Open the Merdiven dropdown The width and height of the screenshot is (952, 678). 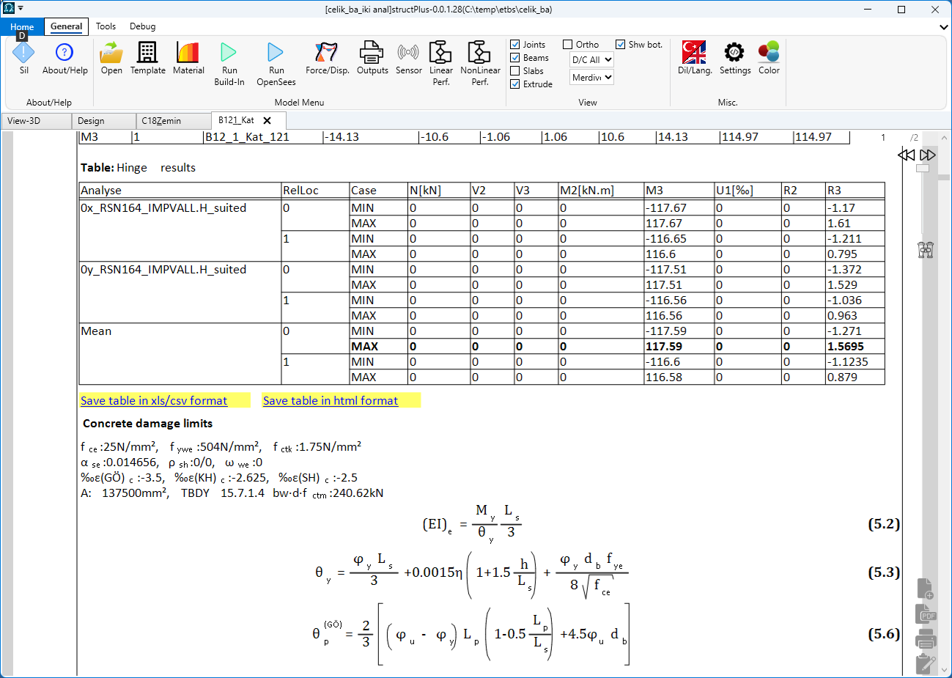pyautogui.click(x=591, y=78)
